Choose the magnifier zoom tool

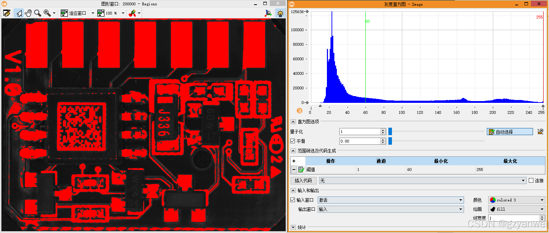pos(37,13)
